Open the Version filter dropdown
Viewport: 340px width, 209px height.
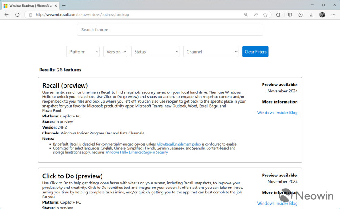point(115,52)
